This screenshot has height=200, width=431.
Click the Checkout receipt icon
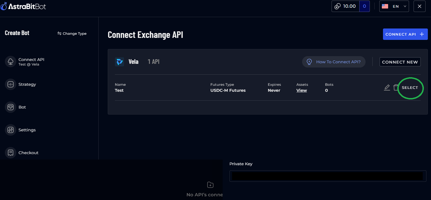click(11, 153)
